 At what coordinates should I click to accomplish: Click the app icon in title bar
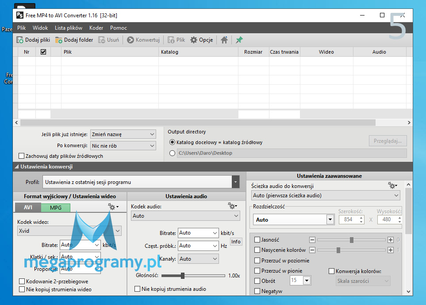point(20,15)
